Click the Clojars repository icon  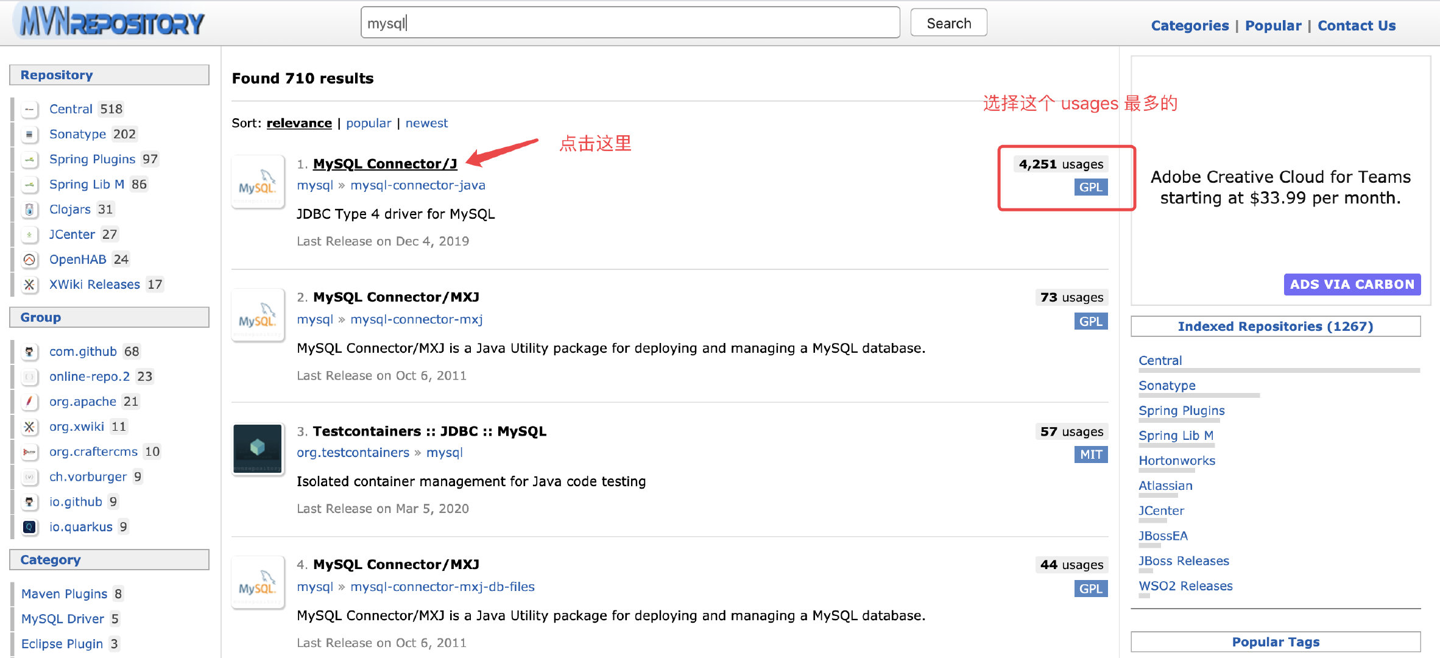[29, 210]
